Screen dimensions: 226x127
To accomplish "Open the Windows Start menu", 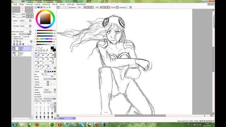I will 14,125.
